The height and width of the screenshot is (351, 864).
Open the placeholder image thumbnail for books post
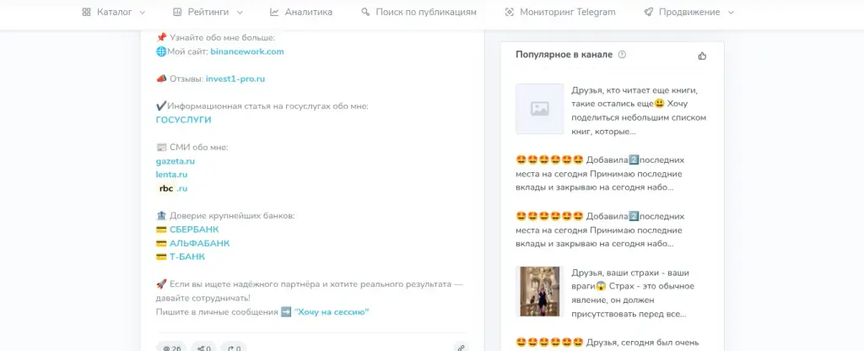click(539, 109)
